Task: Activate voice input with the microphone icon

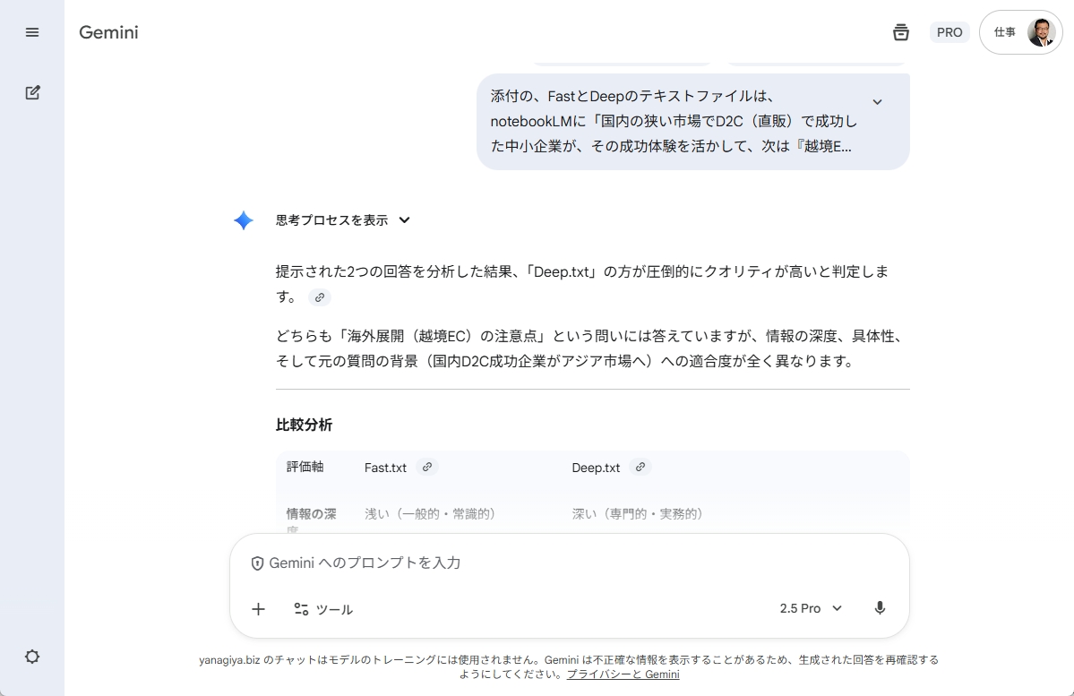Action: pyautogui.click(x=880, y=608)
